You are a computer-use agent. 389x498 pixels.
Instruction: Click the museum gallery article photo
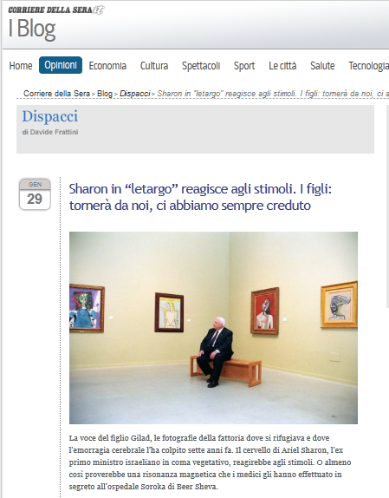tap(213, 328)
